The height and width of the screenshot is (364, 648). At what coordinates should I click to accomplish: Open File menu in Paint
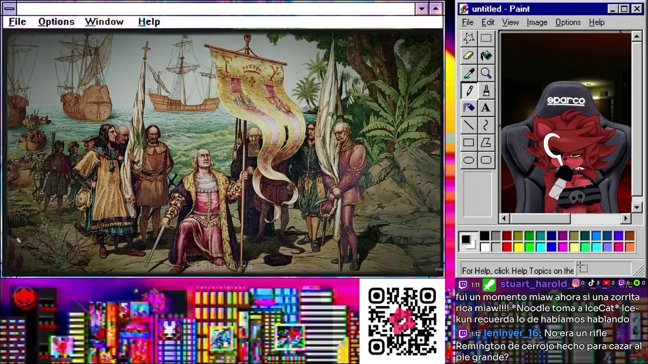click(x=468, y=22)
